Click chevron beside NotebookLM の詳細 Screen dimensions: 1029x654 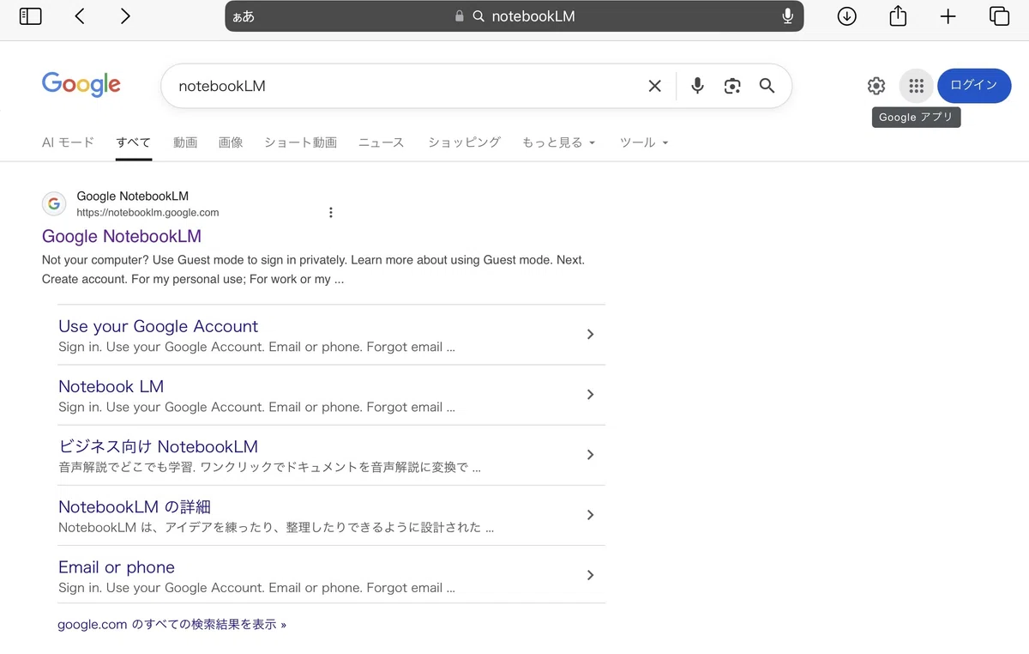(x=590, y=515)
